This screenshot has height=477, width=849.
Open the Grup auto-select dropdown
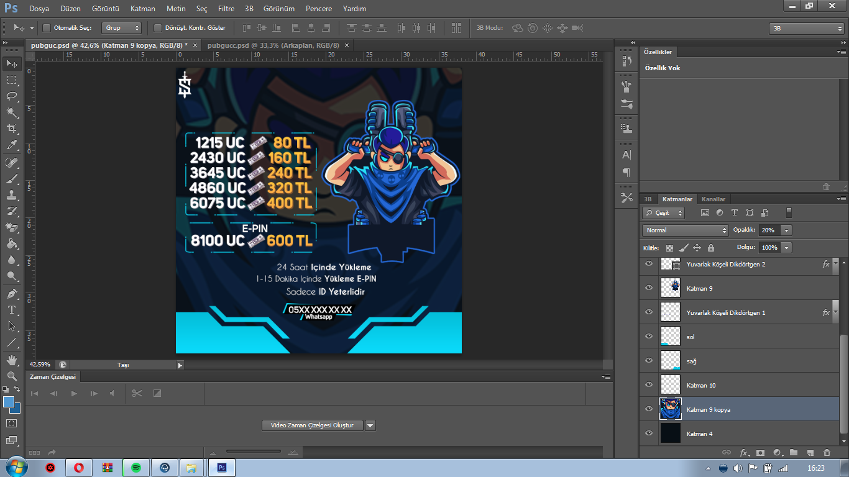(x=122, y=28)
